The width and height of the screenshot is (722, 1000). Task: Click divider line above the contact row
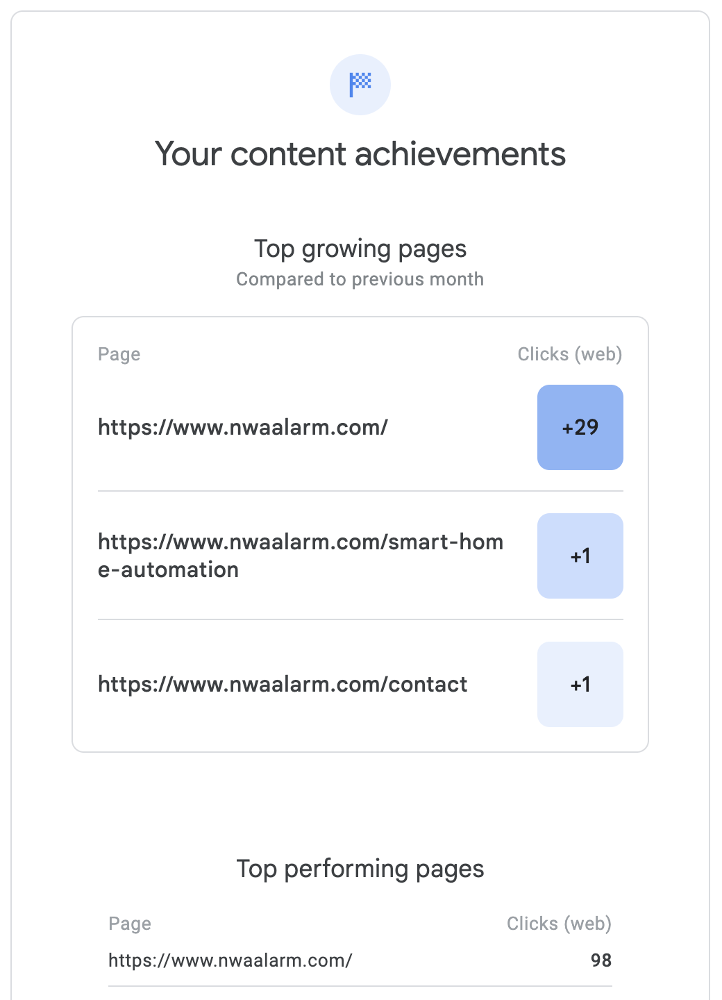click(x=360, y=619)
